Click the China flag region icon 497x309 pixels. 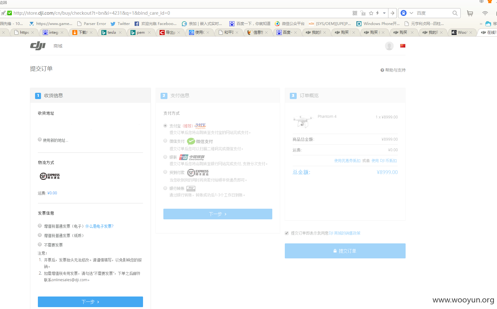403,46
